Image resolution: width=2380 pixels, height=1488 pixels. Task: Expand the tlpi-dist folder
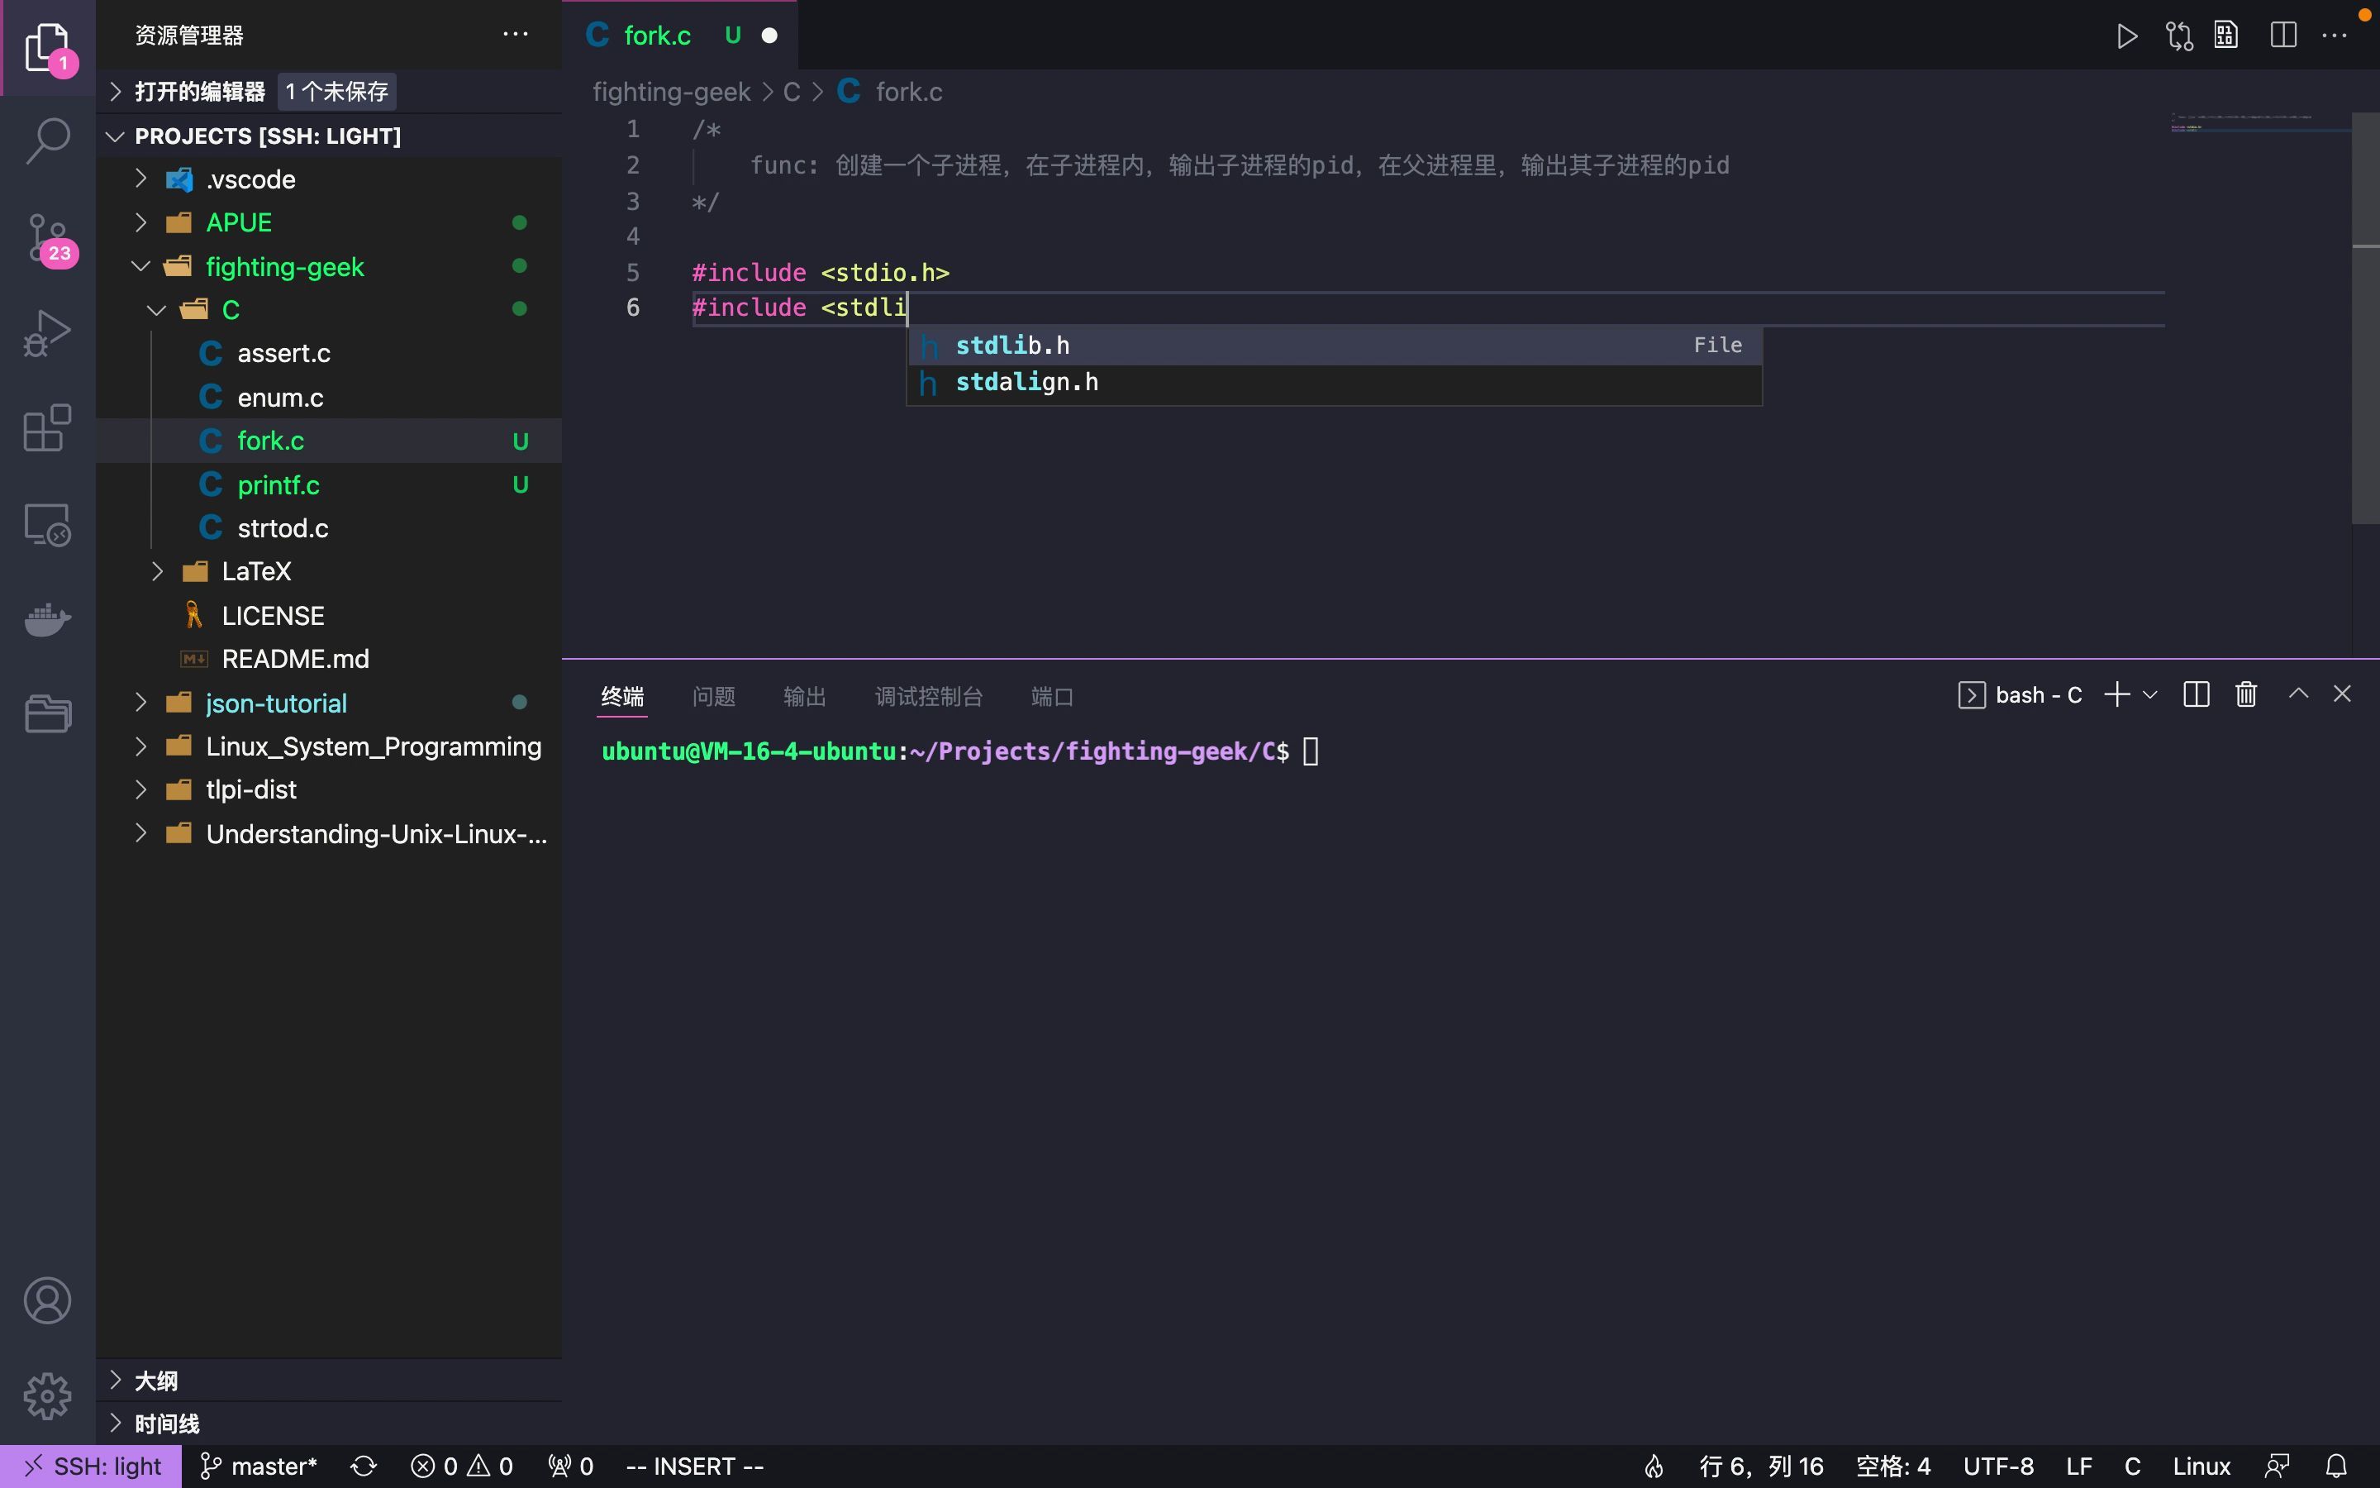(x=328, y=789)
